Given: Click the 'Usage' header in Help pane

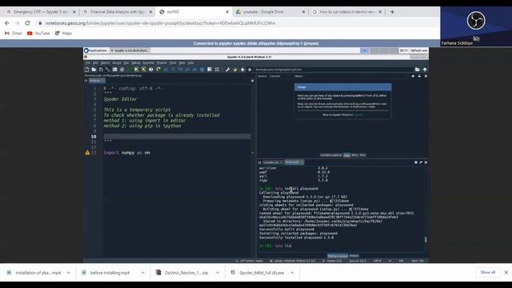Looking at the screenshot, I should [x=343, y=87].
